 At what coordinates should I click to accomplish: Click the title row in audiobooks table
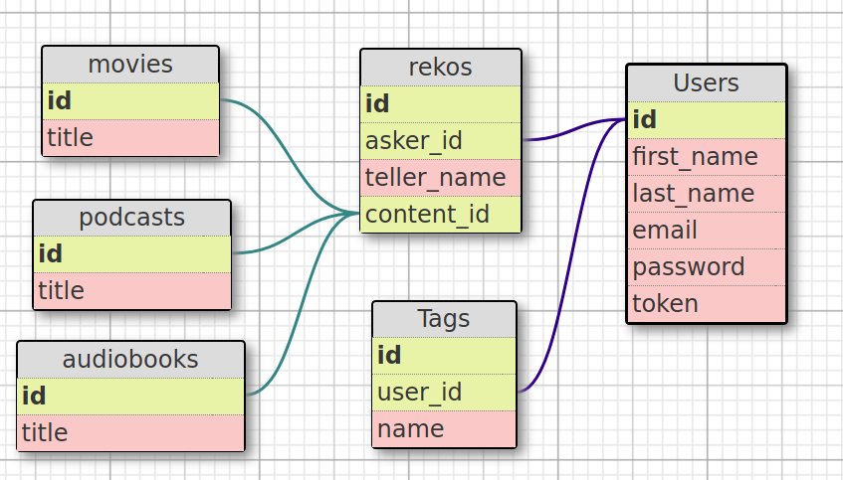pyautogui.click(x=130, y=432)
